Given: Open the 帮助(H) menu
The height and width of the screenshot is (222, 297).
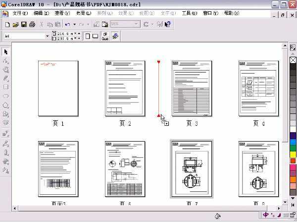Looking at the screenshot, I should [x=232, y=13].
